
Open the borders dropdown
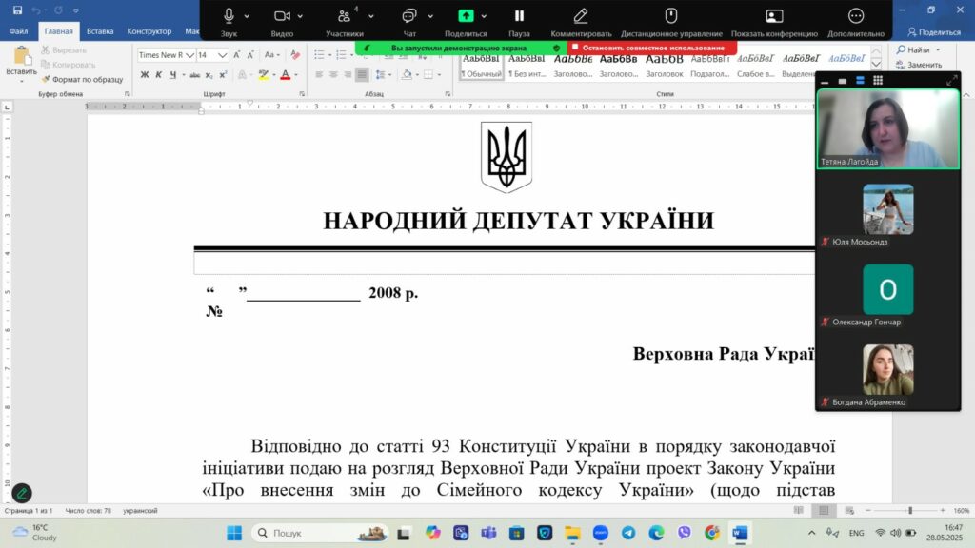431,75
